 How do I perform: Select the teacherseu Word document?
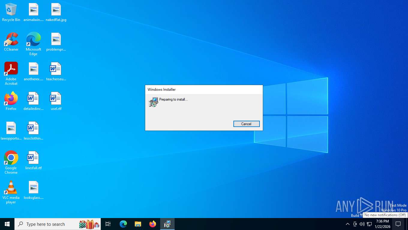point(56,72)
